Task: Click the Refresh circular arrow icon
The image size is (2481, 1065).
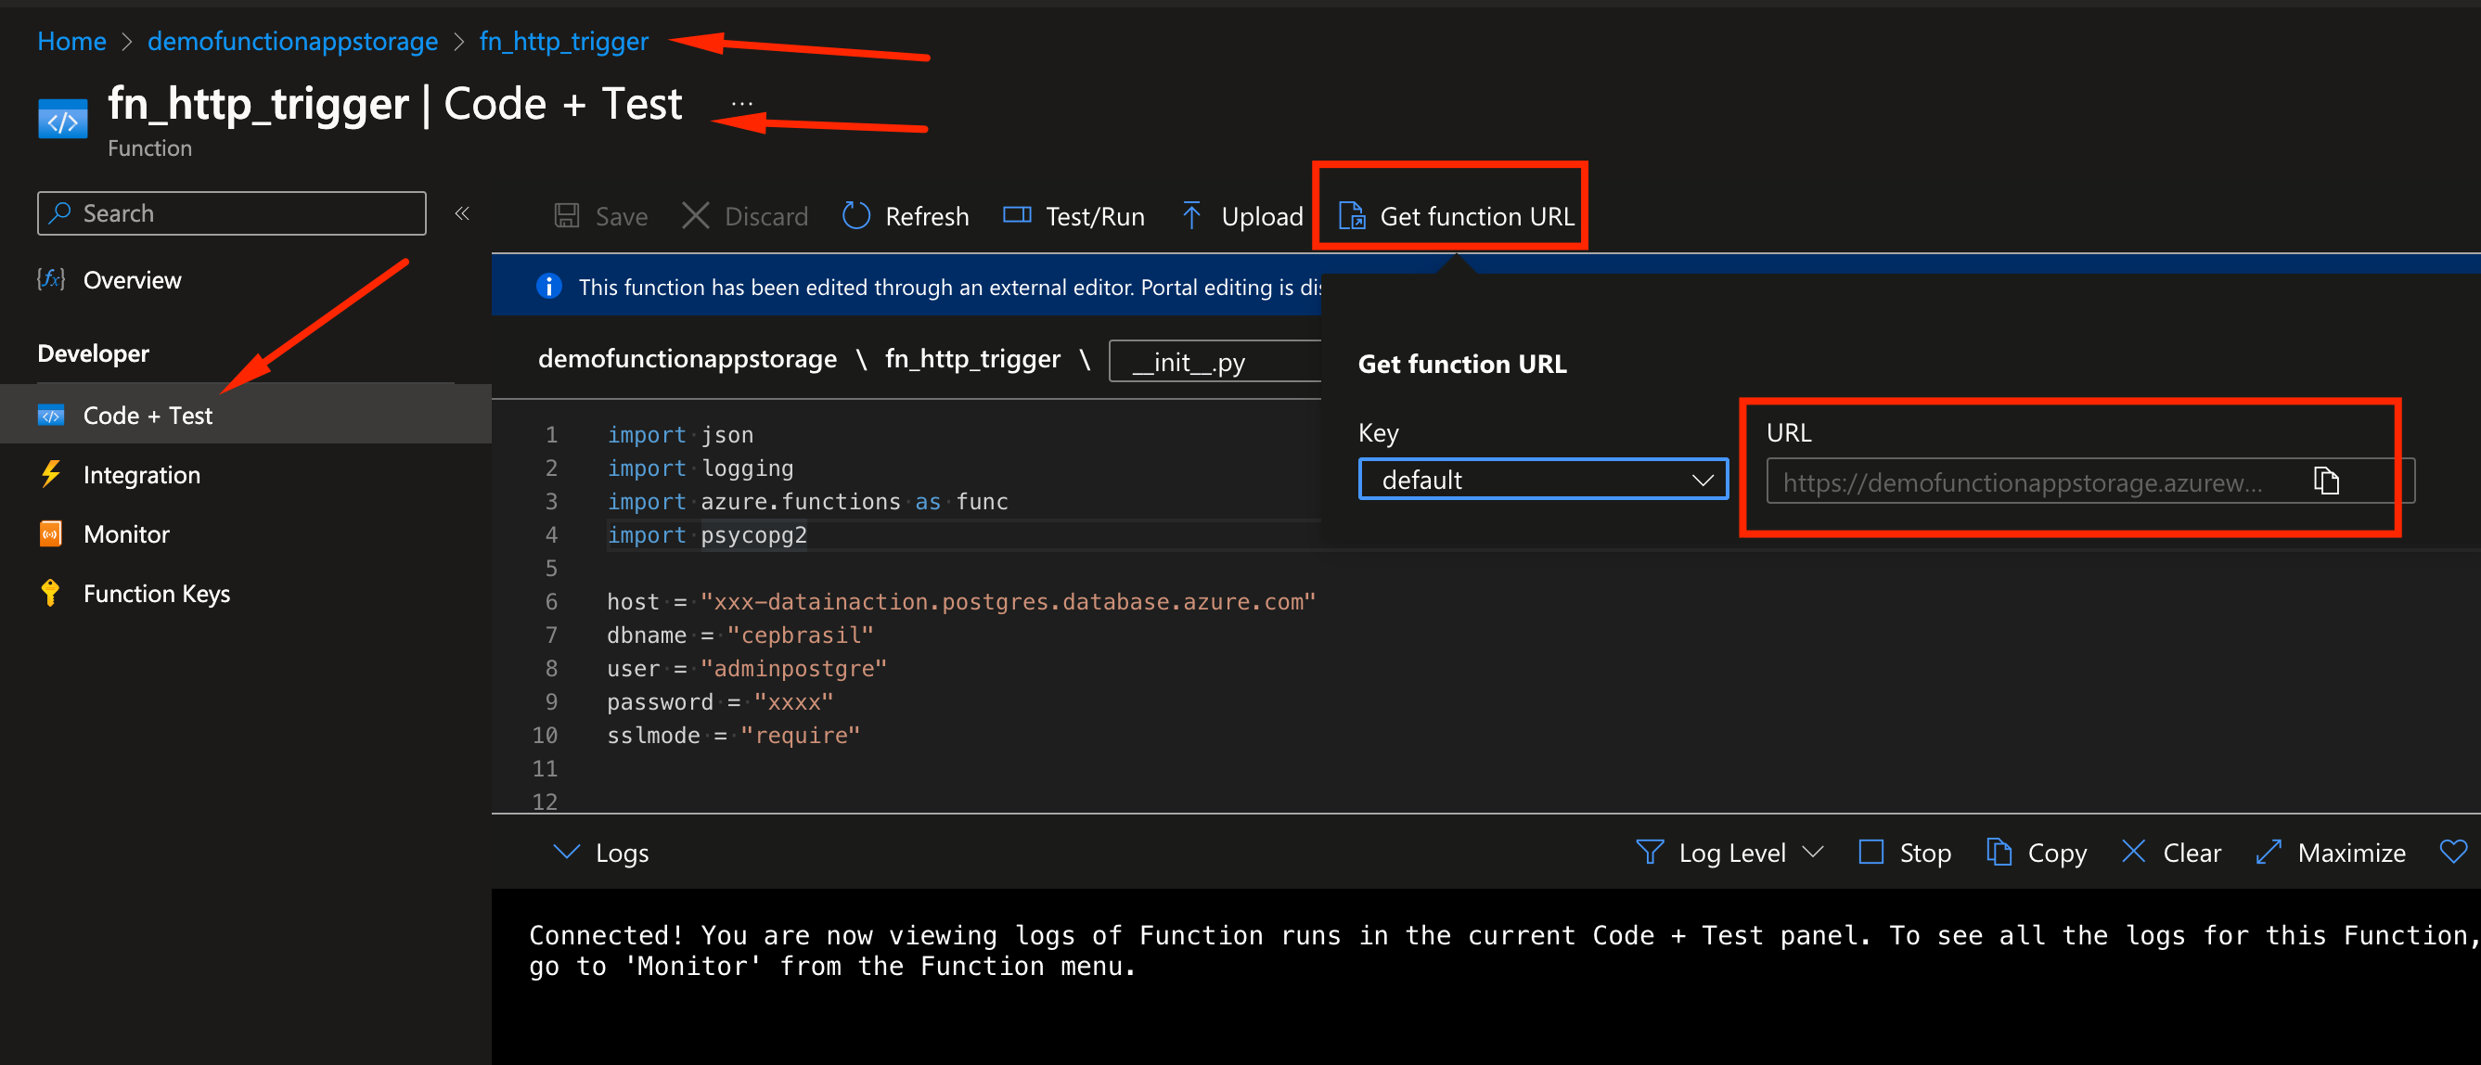Action: [x=856, y=216]
